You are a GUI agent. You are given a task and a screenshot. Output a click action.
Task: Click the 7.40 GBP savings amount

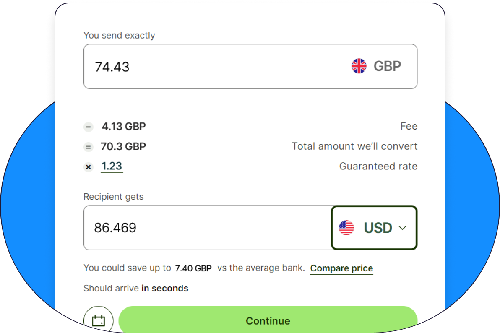pos(193,268)
